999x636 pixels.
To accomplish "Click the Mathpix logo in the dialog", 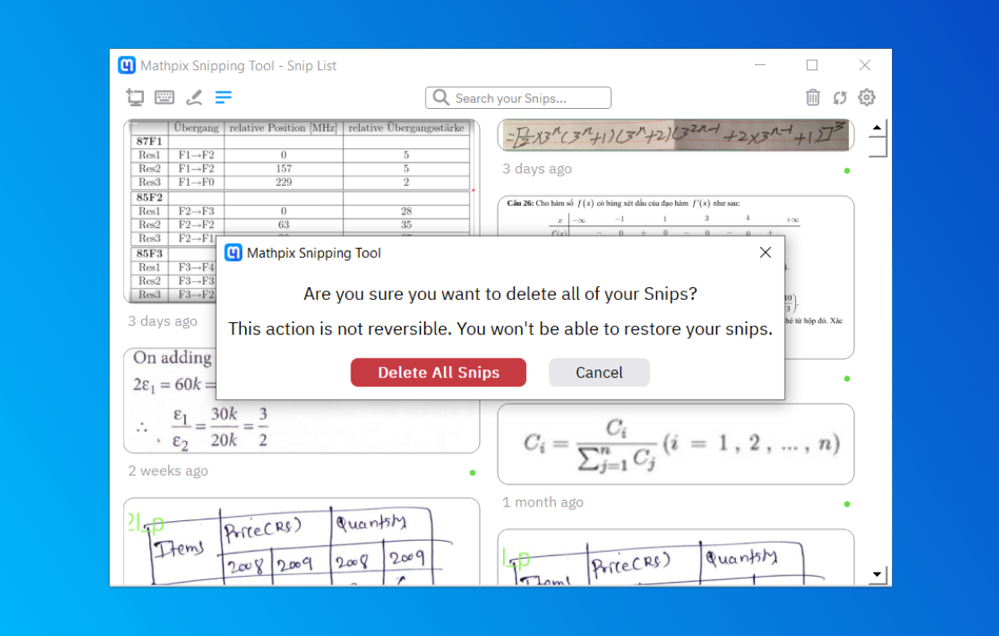I will 233,252.
